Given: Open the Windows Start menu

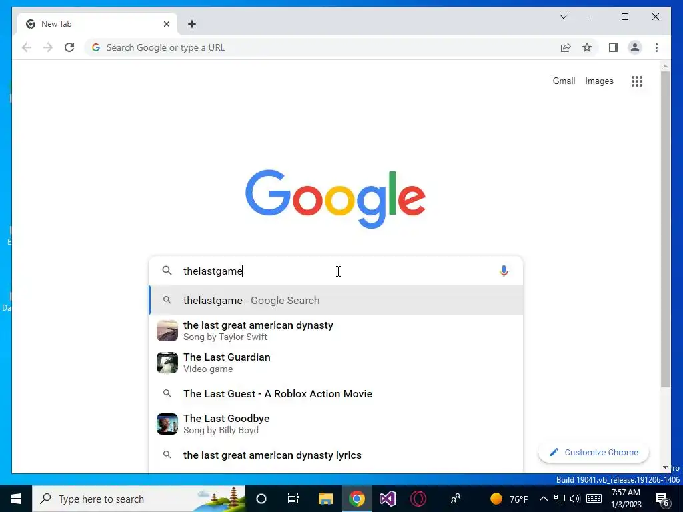Looking at the screenshot, I should [16, 499].
